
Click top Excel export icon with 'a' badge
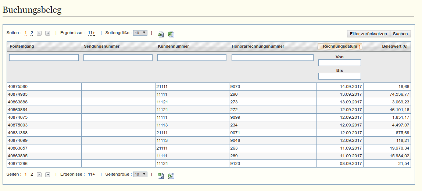coord(160,34)
